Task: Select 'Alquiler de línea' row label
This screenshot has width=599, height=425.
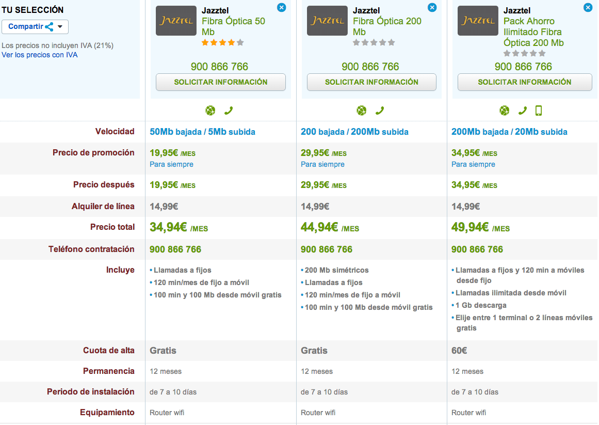Action: (x=103, y=207)
